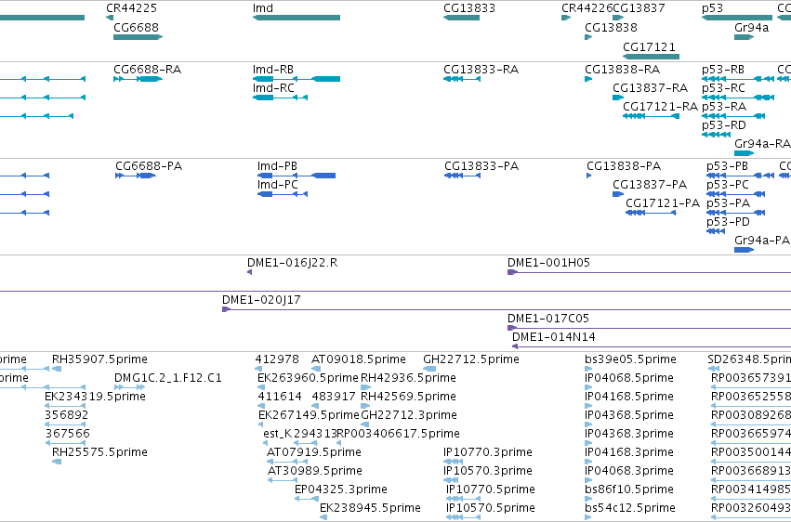Image resolution: width=791 pixels, height=522 pixels.
Task: Select the Gr94a-RA transcript
Action: tap(745, 153)
